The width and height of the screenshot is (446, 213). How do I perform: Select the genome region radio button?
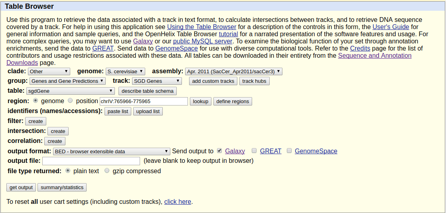[36, 101]
